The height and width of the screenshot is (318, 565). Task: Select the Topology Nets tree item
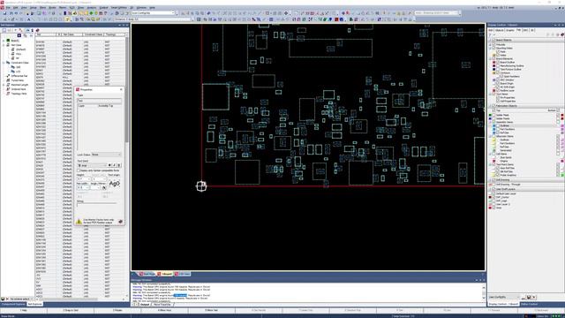[x=19, y=94]
